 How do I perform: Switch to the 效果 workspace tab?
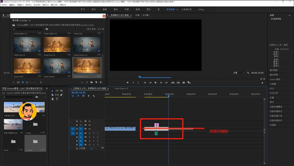point(127,9)
